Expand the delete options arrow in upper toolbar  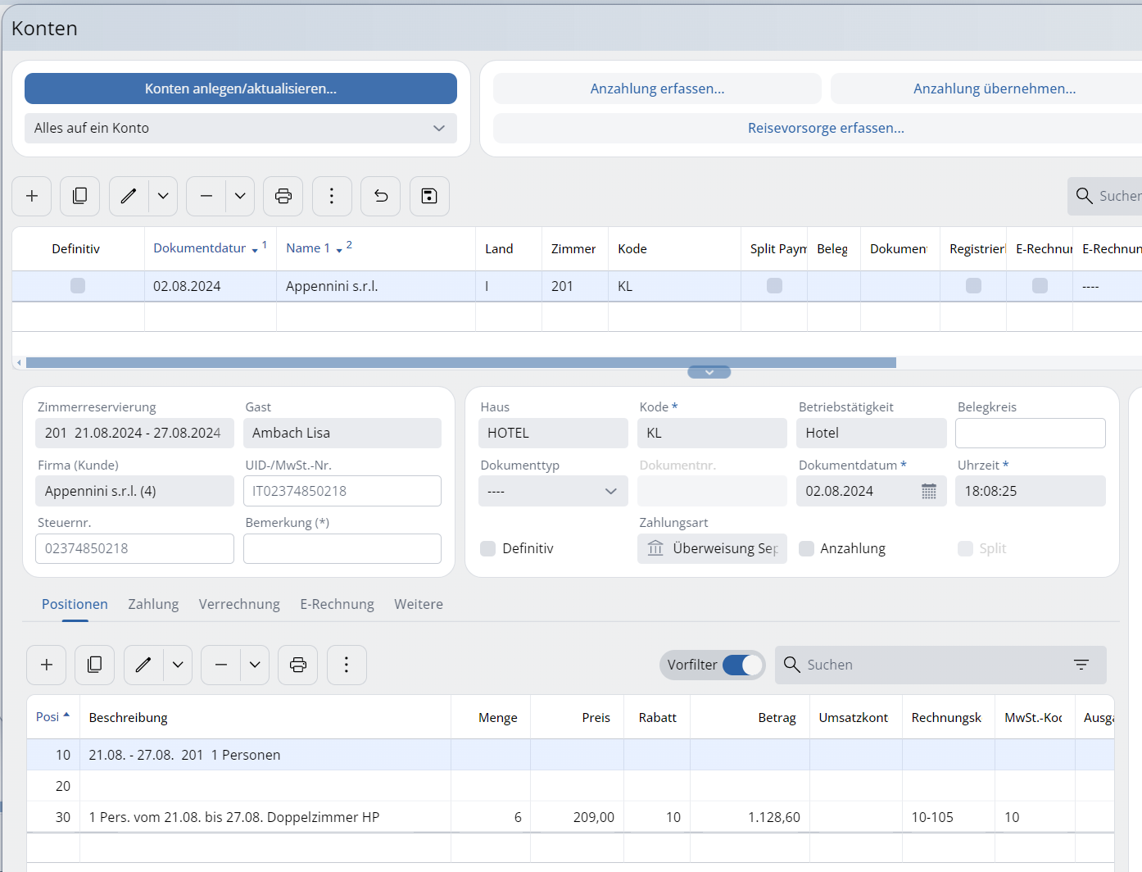240,196
